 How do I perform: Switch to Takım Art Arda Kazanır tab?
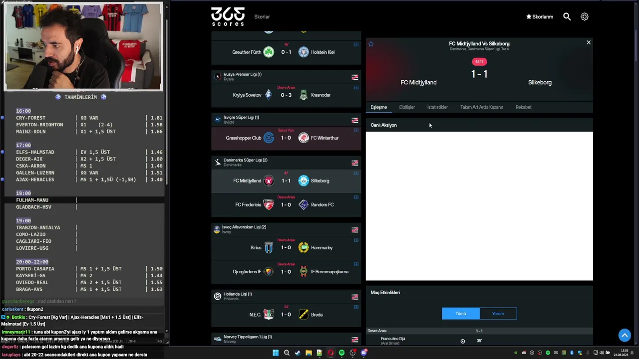[x=482, y=107]
